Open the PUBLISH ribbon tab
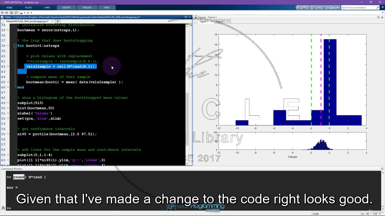385x216 pixels. coord(87,7)
